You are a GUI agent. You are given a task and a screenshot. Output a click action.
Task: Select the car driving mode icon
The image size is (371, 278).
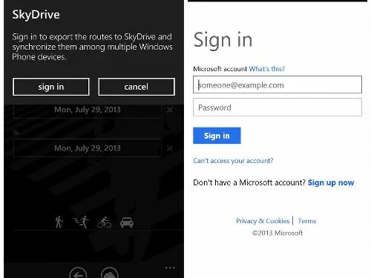(x=127, y=222)
